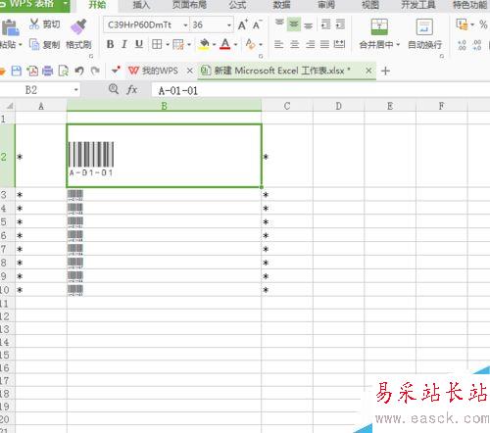Align text right
490x433 pixels.
(x=310, y=44)
